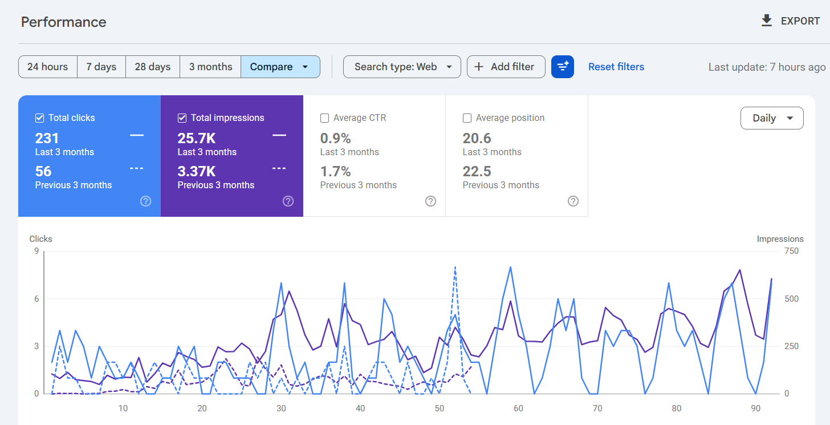The width and height of the screenshot is (830, 425).
Task: Click help icon on Total clicks card
Action: [146, 201]
